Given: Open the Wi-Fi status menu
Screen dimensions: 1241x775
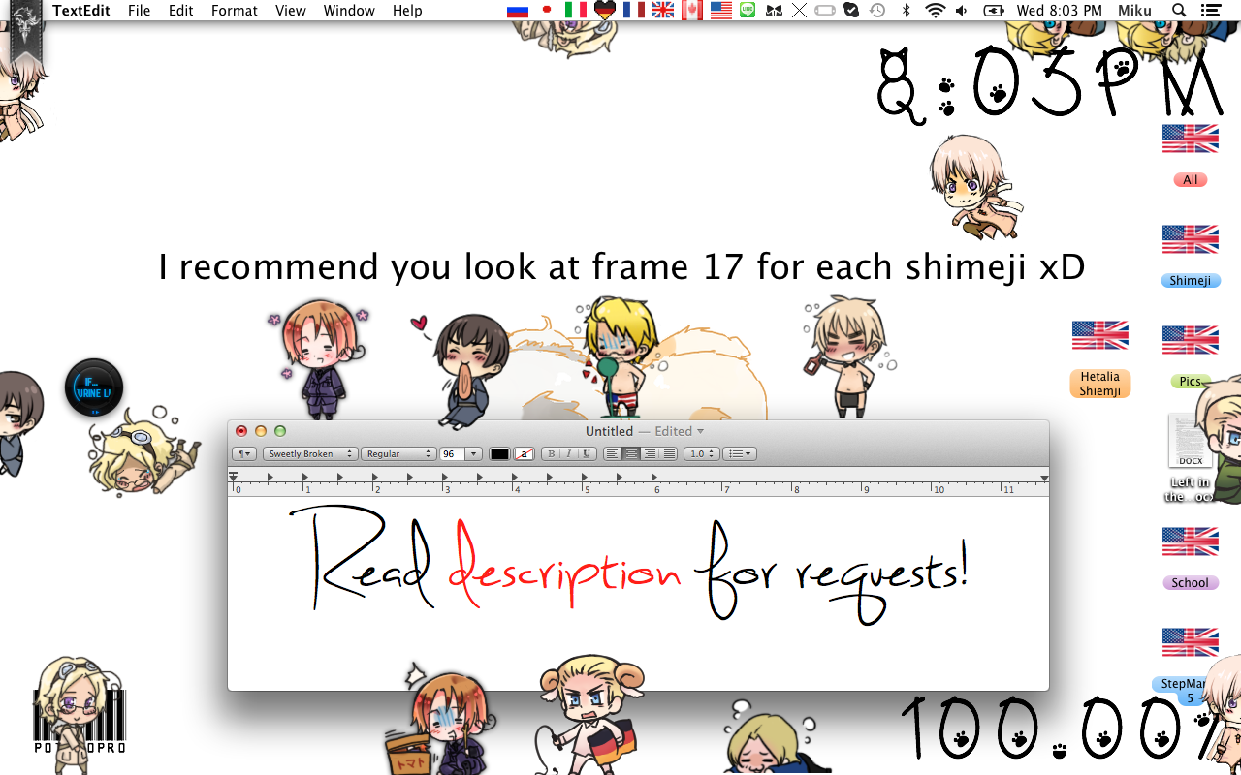Looking at the screenshot, I should click(x=935, y=11).
